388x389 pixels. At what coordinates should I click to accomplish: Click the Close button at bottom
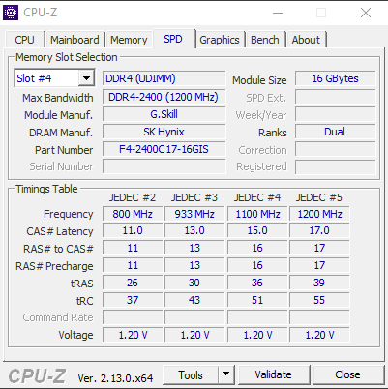coord(347,374)
